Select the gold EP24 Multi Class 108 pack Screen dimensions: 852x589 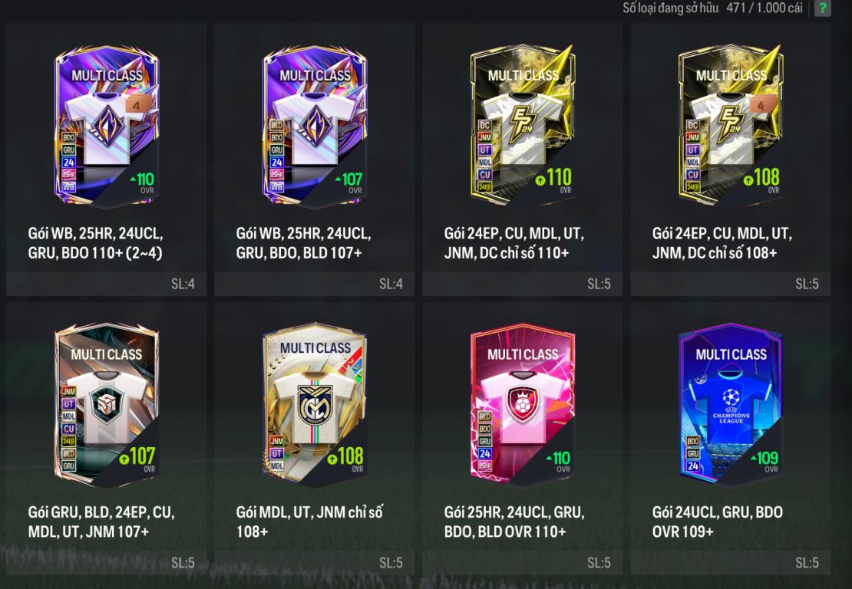pos(731,125)
